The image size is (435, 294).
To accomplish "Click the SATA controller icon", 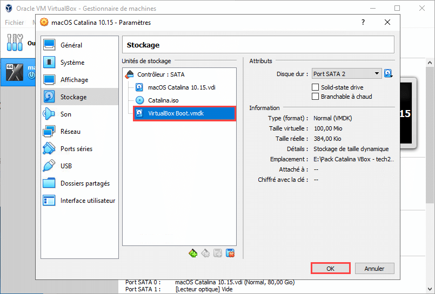I will click(x=130, y=74).
